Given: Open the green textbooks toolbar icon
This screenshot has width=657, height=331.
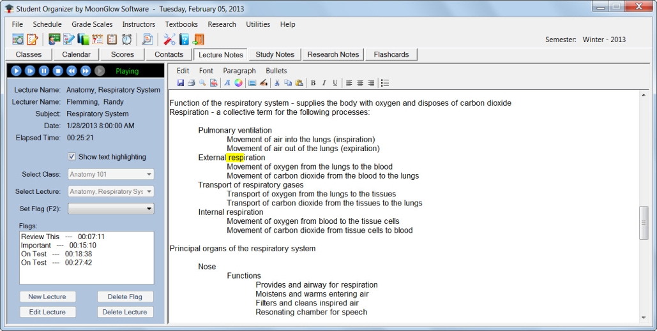Looking at the screenshot, I should (x=84, y=40).
